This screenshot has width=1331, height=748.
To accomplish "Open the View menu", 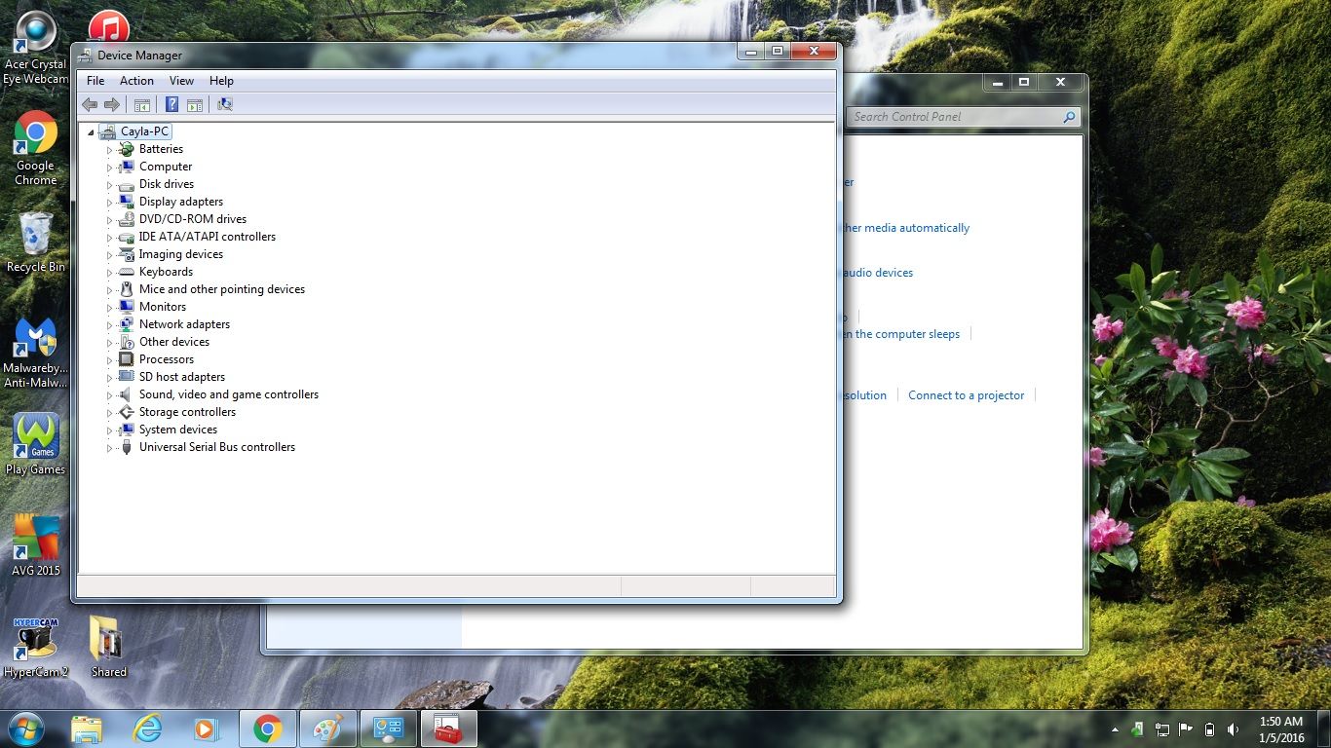I will pos(181,81).
